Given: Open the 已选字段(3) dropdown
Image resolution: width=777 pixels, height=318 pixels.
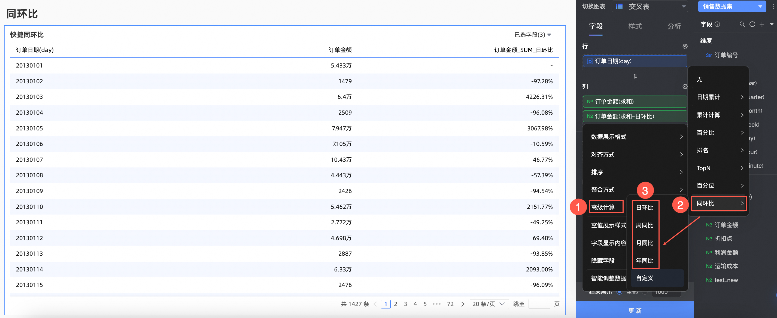Looking at the screenshot, I should (533, 35).
